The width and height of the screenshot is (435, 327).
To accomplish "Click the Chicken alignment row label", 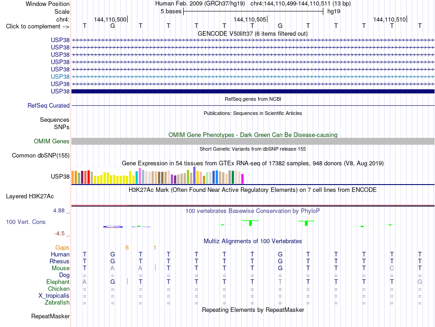I will pos(59,289).
